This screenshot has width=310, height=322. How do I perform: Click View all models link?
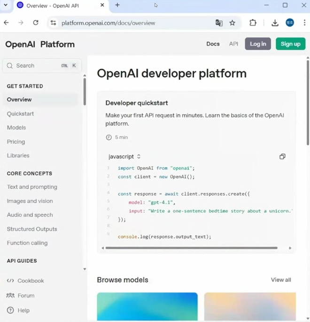(281, 280)
